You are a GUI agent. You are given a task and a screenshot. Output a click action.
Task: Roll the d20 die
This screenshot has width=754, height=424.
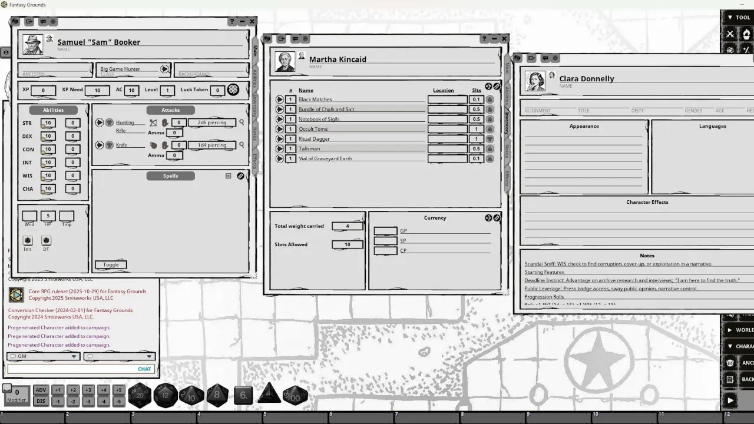point(140,395)
